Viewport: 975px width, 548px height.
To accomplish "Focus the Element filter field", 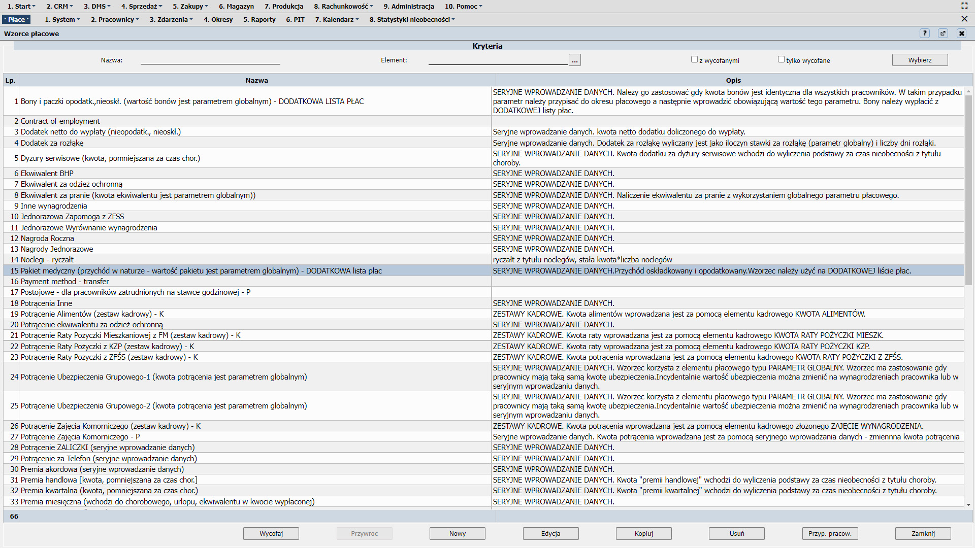I will 498,60.
